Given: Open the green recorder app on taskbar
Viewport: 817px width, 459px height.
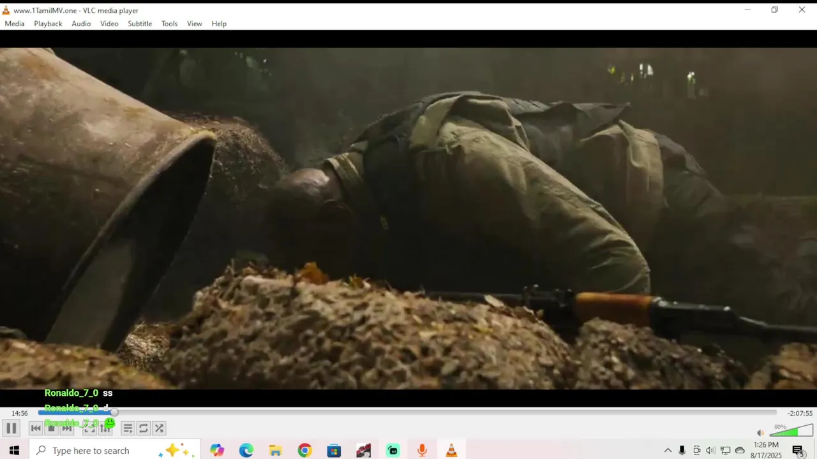Looking at the screenshot, I should click(x=393, y=450).
